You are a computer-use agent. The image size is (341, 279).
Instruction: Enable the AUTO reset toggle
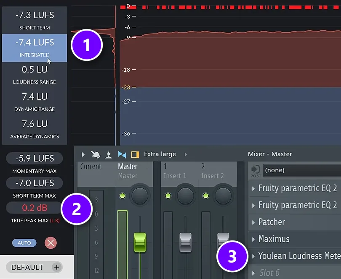coord(24,243)
